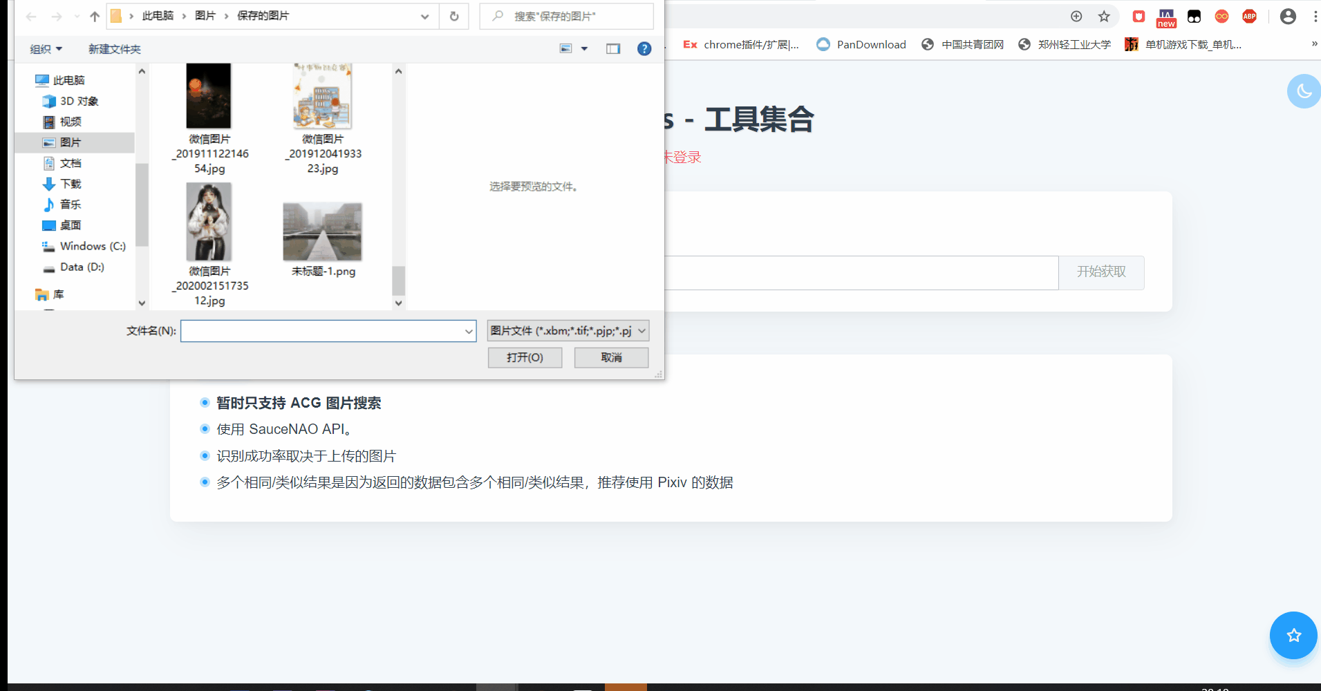Viewport: 1321px width, 691px height.
Task: Click the help question mark icon
Action: pyautogui.click(x=644, y=48)
